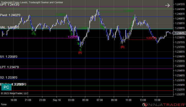Viewport: 186px width, 107px height.
Task: Click the 1.2415'0 price axis label
Action: [180, 4]
